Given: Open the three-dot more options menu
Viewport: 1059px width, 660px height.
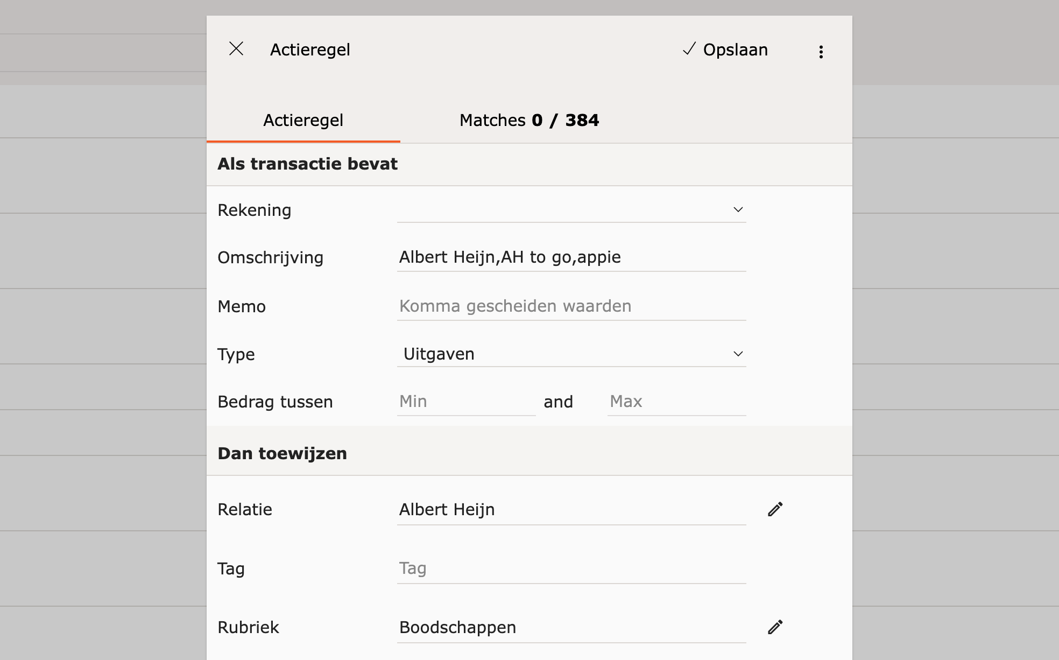Looking at the screenshot, I should [x=821, y=52].
